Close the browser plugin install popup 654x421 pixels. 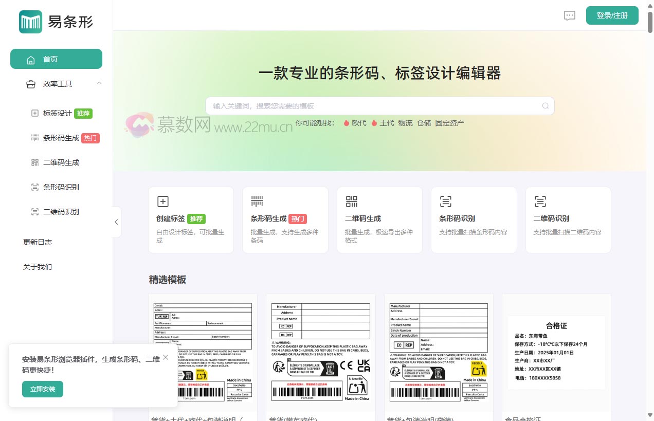166,357
